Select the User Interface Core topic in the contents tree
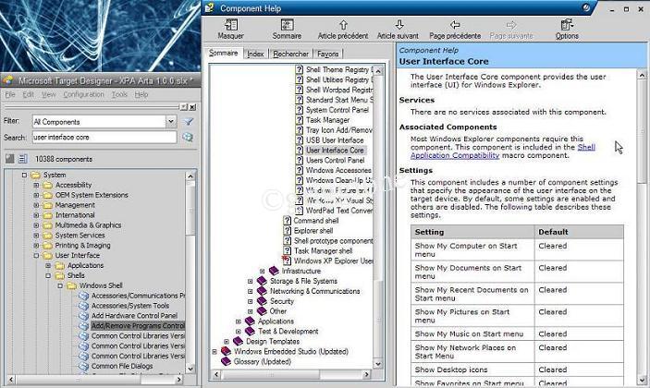The height and width of the screenshot is (388, 650). [335, 151]
